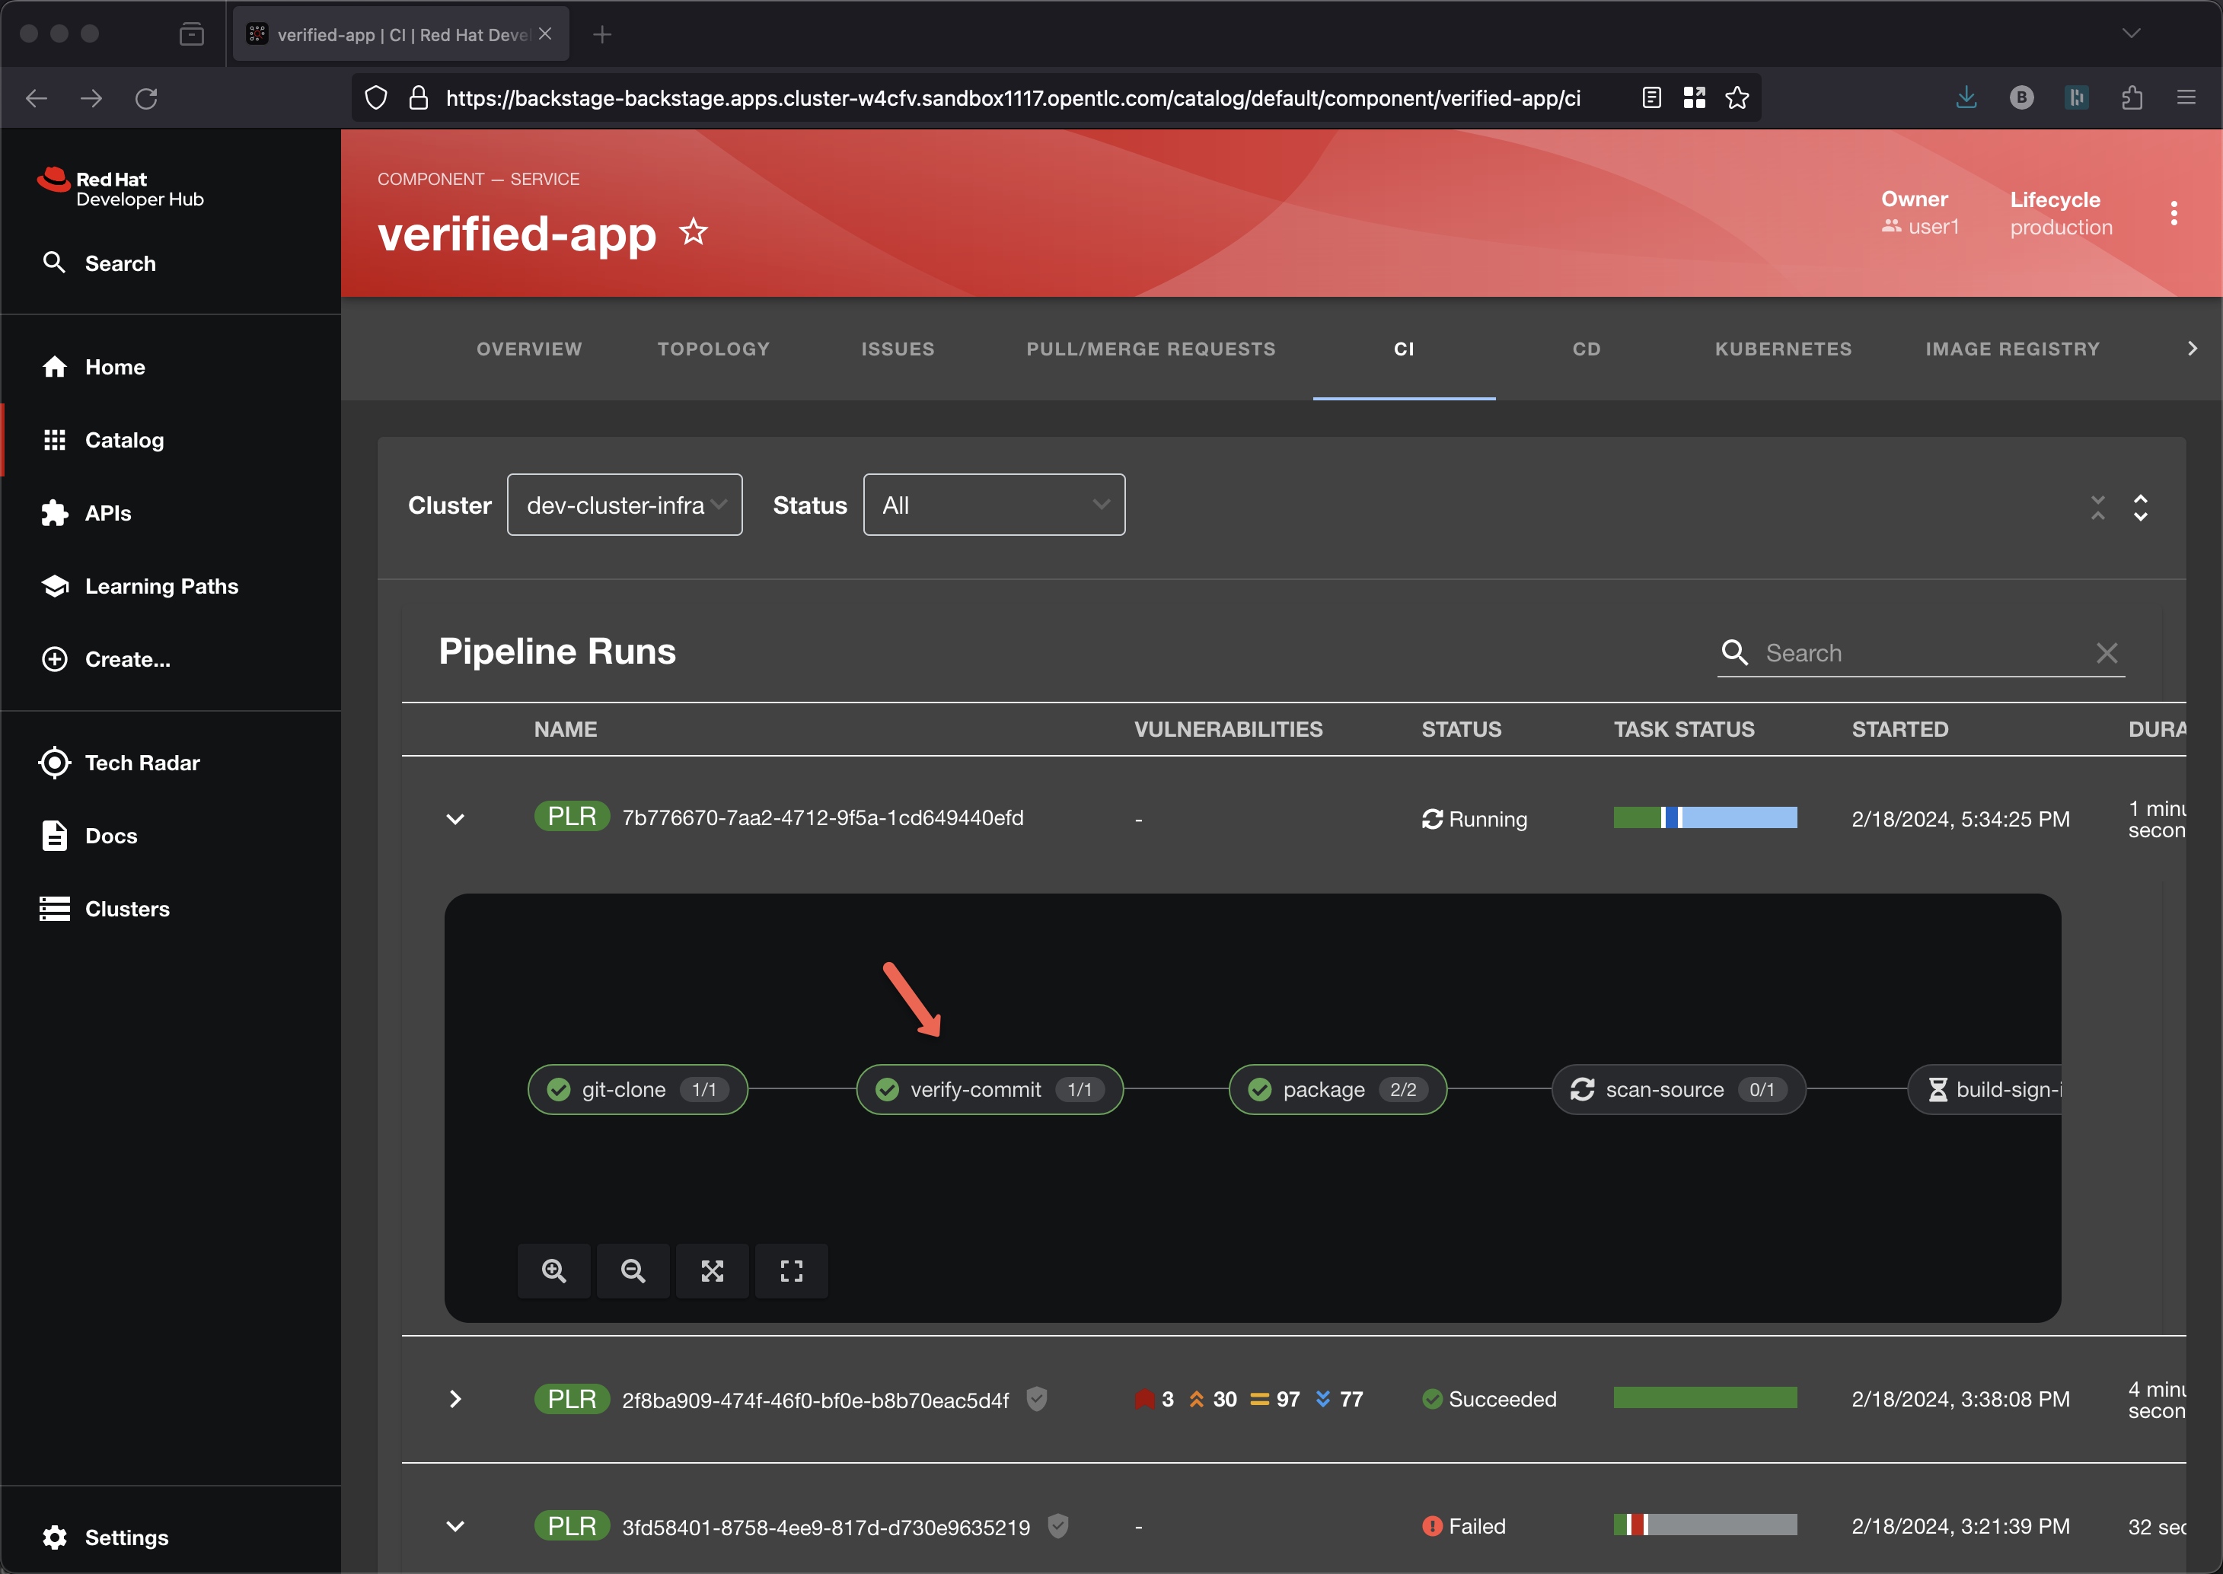Viewport: 2223px width, 1574px height.
Task: Click the expand all rows icon
Action: [x=2141, y=507]
